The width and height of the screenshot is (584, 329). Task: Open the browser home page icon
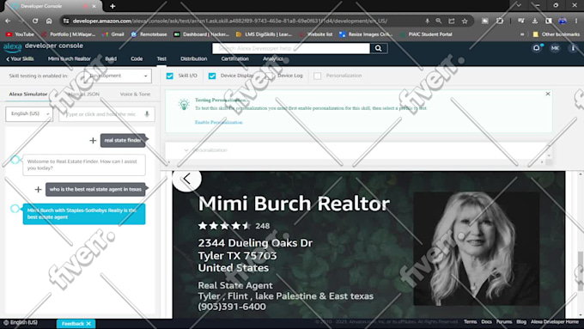[49, 21]
